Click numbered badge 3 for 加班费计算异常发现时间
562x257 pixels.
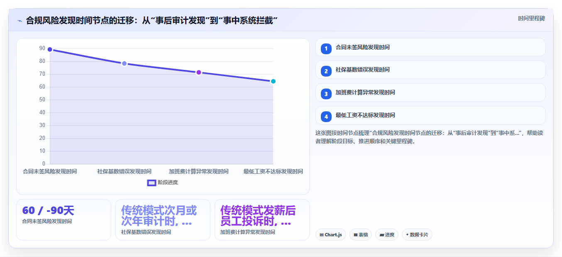326,94
